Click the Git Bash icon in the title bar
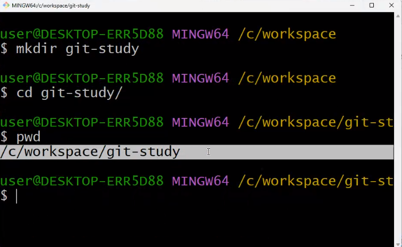 point(6,5)
